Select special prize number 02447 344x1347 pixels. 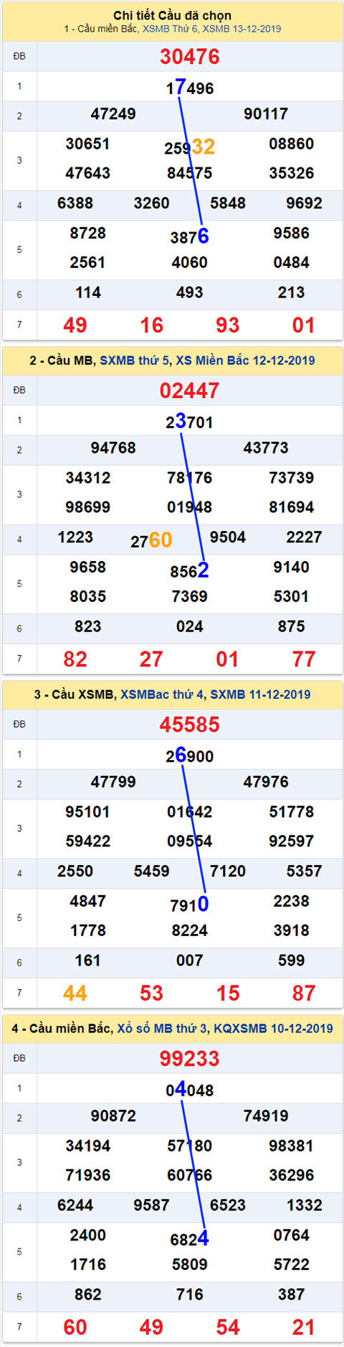[190, 391]
